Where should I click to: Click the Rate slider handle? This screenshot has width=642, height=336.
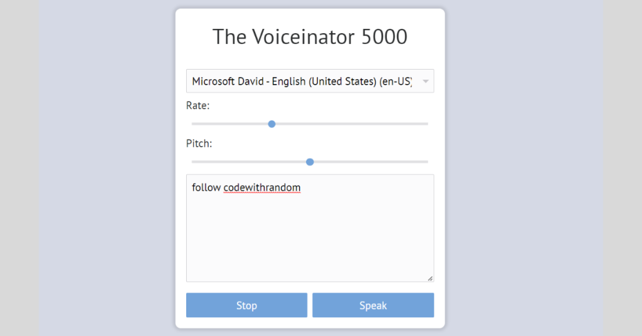[271, 124]
